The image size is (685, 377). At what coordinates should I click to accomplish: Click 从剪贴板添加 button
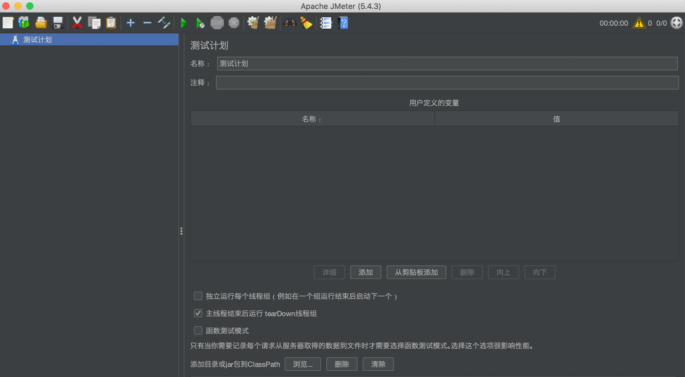click(x=416, y=272)
